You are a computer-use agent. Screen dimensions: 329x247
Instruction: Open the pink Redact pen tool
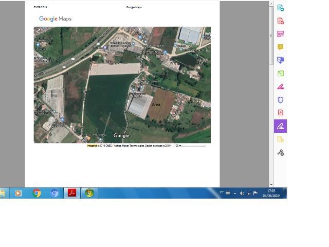(281, 87)
